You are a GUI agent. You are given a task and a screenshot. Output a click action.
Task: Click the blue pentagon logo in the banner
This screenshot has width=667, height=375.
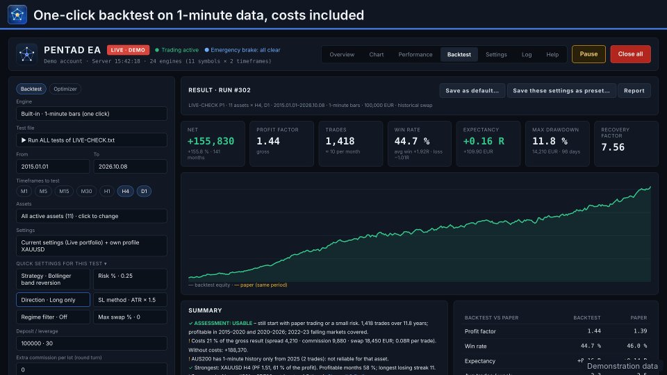pyautogui.click(x=17, y=15)
